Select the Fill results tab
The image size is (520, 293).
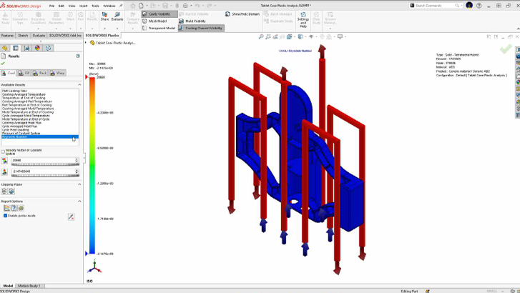[x=24, y=73]
